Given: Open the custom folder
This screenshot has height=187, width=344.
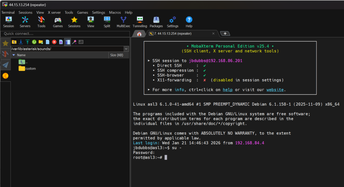Looking at the screenshot, I should click(x=30, y=69).
